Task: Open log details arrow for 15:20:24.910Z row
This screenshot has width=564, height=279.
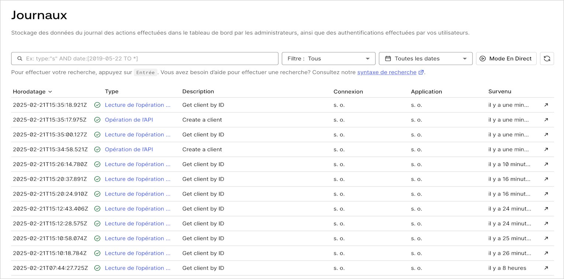Action: 546,194
